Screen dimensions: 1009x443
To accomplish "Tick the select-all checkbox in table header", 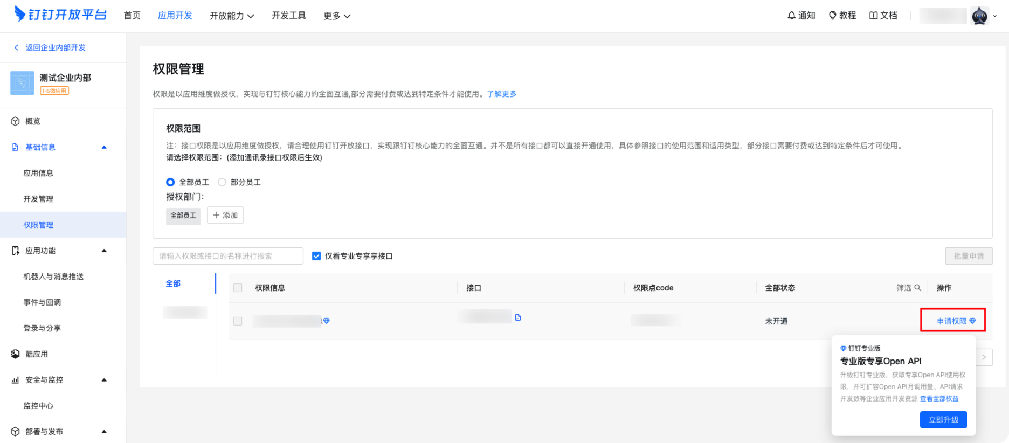I will (238, 288).
